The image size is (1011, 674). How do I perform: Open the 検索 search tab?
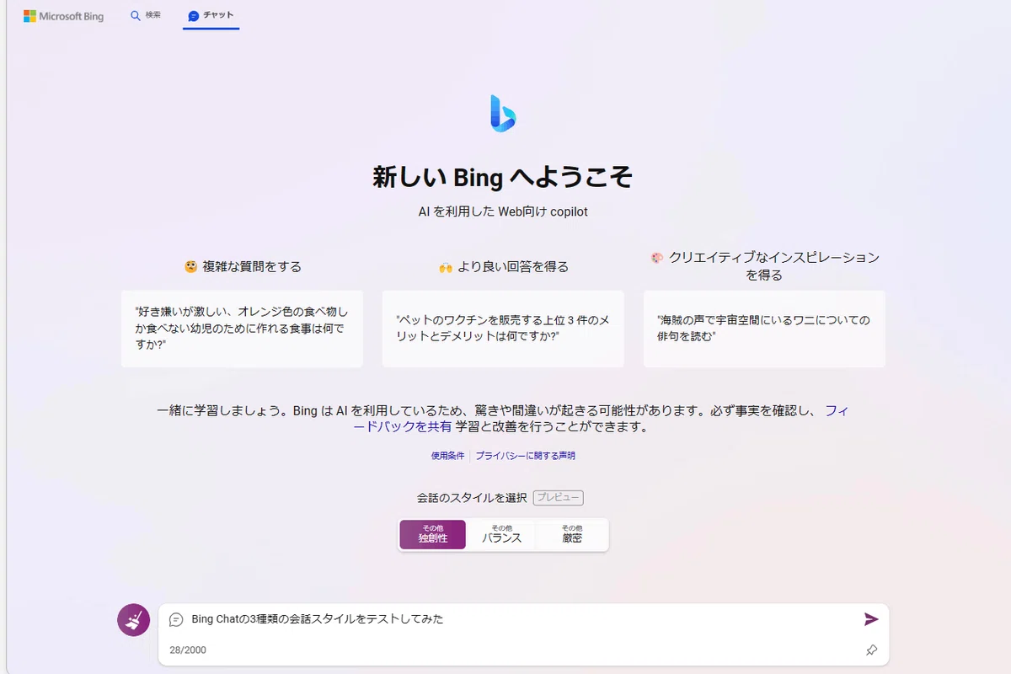click(x=145, y=15)
